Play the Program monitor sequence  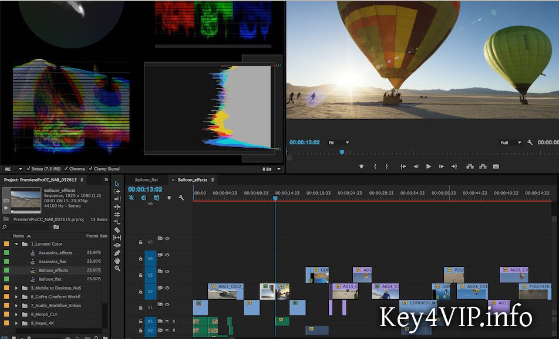point(429,167)
